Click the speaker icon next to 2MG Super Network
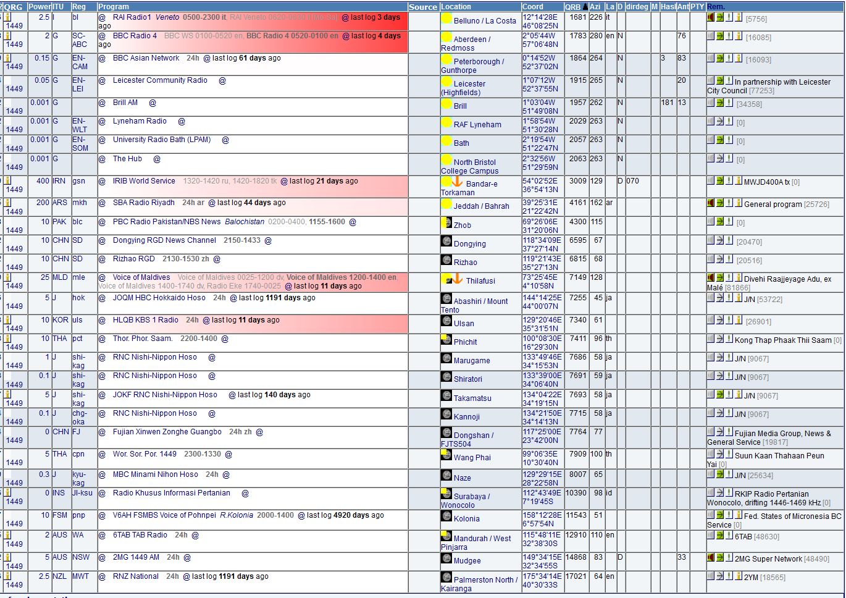The height and width of the screenshot is (598, 846). click(x=711, y=557)
